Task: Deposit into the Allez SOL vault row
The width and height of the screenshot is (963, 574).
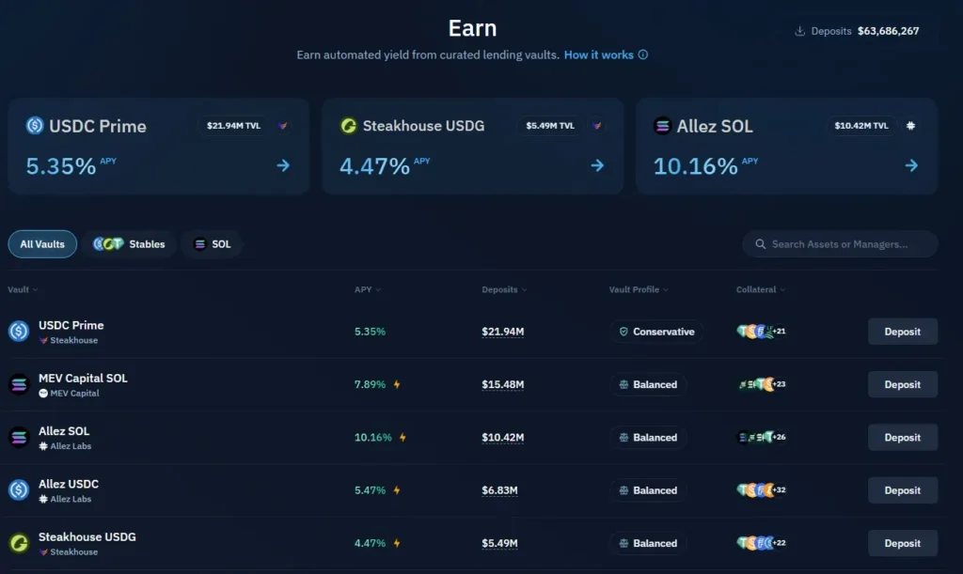Action: tap(902, 437)
